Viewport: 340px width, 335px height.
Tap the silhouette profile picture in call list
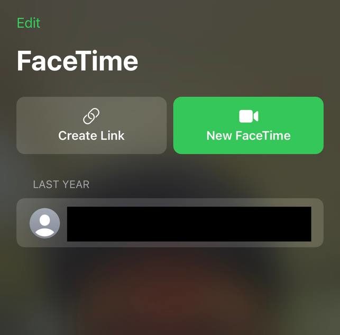44,223
